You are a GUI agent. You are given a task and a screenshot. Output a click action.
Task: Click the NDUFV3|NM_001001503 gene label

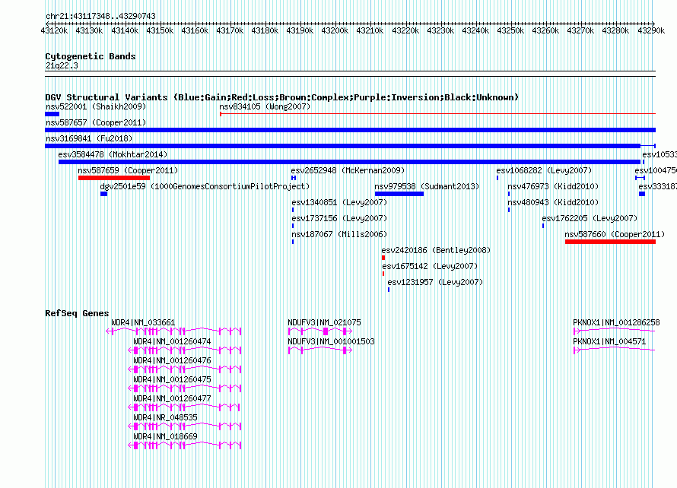[x=331, y=341]
